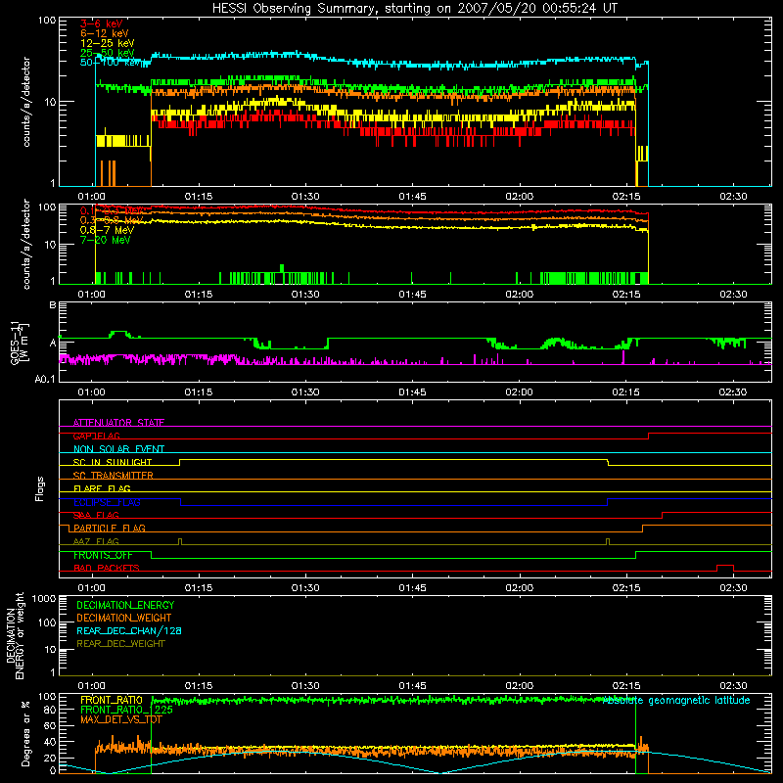
Task: Click the BAD_PACKETS raised pulse near 02:30
Action: pos(725,568)
